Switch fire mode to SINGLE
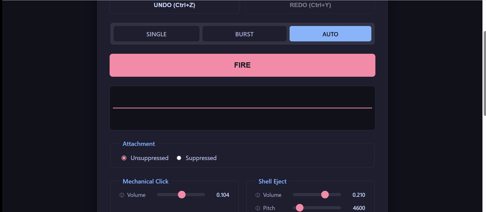 point(156,34)
